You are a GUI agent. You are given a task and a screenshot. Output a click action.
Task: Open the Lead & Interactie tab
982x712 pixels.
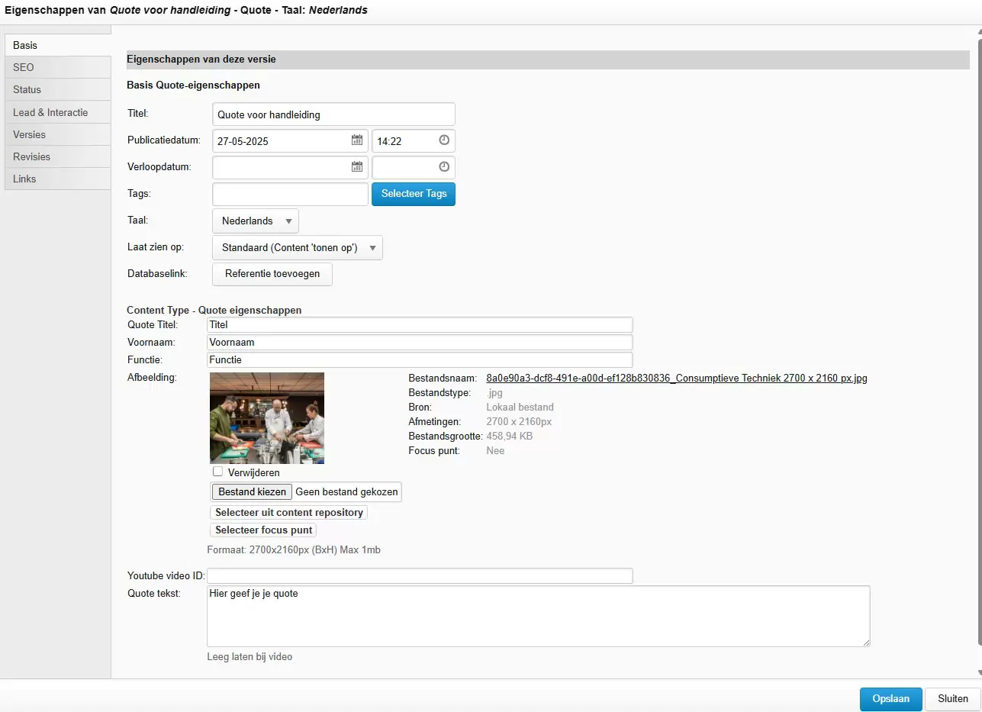(58, 112)
